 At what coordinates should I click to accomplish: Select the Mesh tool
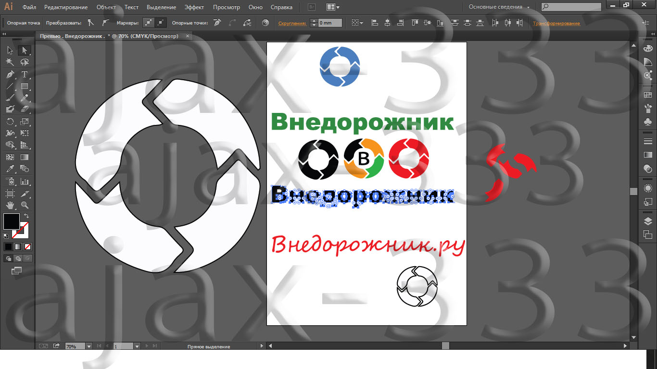tap(10, 157)
